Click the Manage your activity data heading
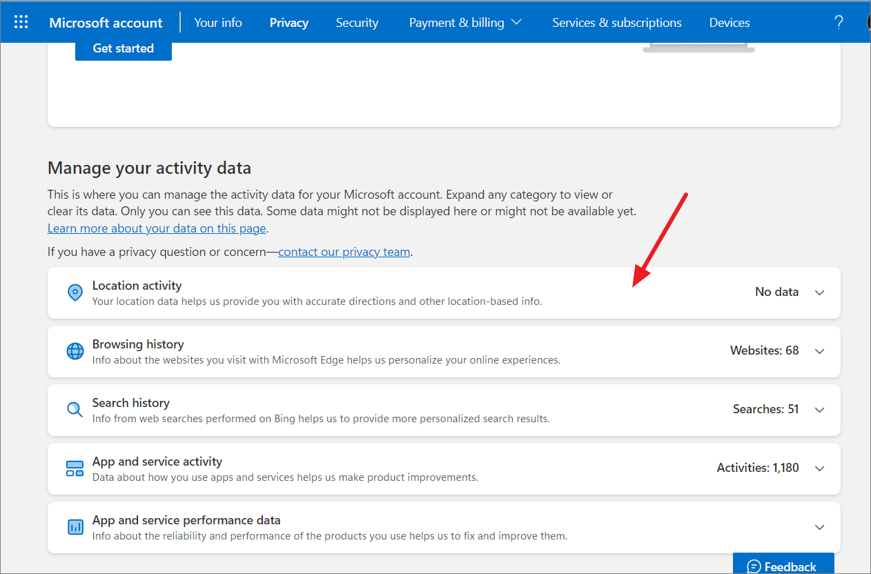Viewport: 871px width, 574px height. coord(149,168)
